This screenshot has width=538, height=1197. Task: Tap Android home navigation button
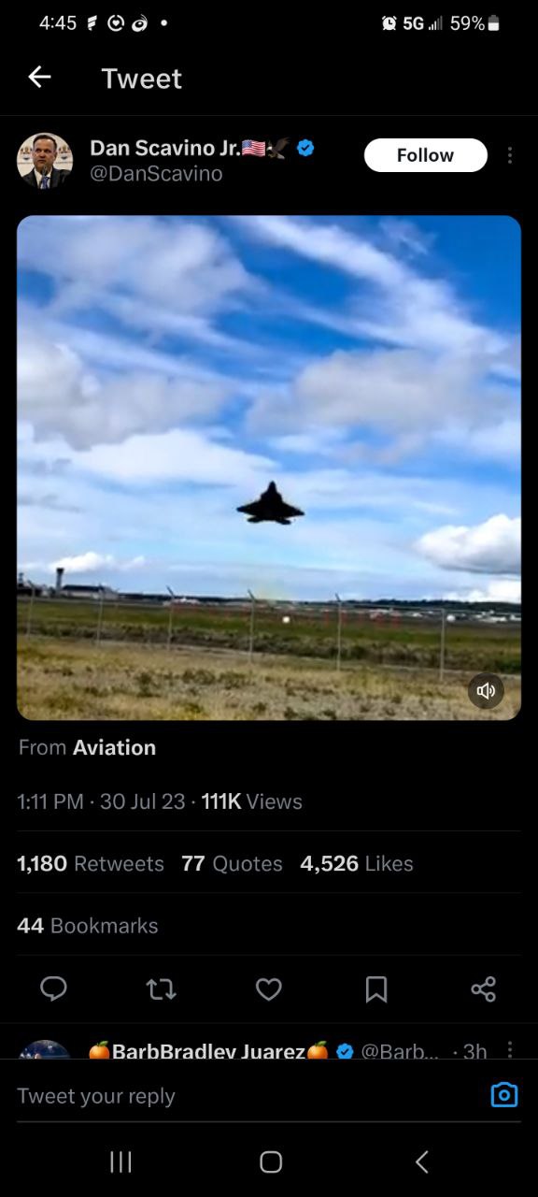tap(271, 1161)
